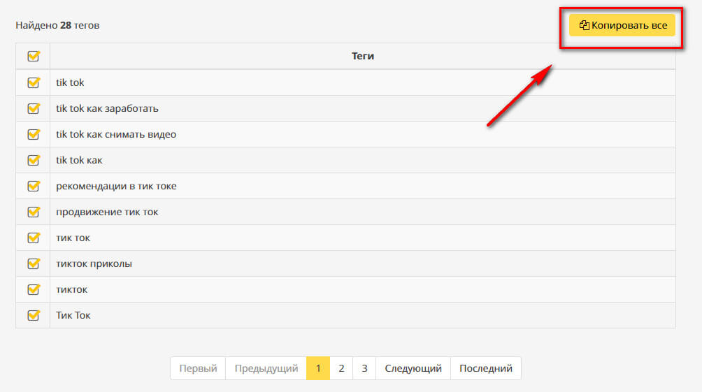This screenshot has width=702, height=392.
Task: Uncheck "рекомендации в тик токе" checkbox
Action: 33,186
